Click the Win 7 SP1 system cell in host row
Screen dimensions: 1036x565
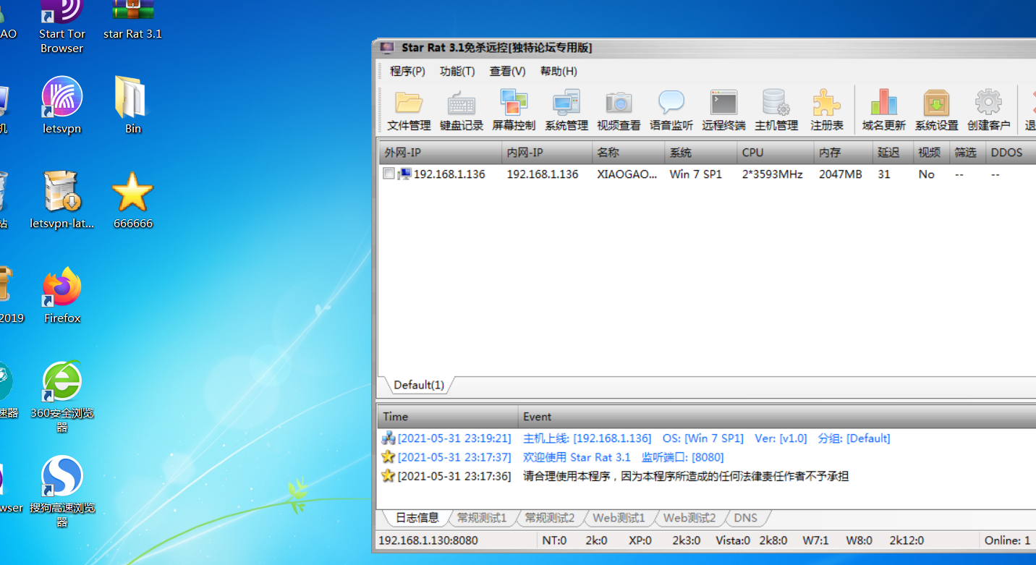pos(696,174)
